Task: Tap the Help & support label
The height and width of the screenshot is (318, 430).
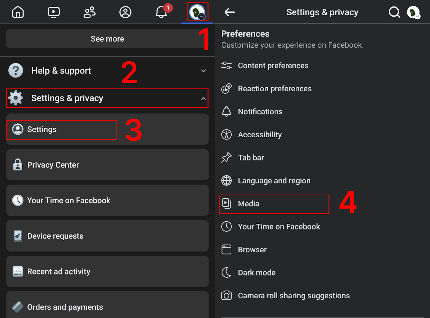Action: [x=61, y=71]
